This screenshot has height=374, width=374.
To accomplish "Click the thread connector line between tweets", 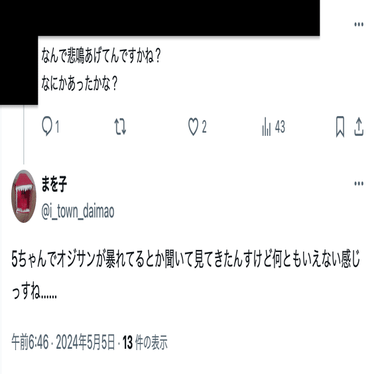I will 24,135.
